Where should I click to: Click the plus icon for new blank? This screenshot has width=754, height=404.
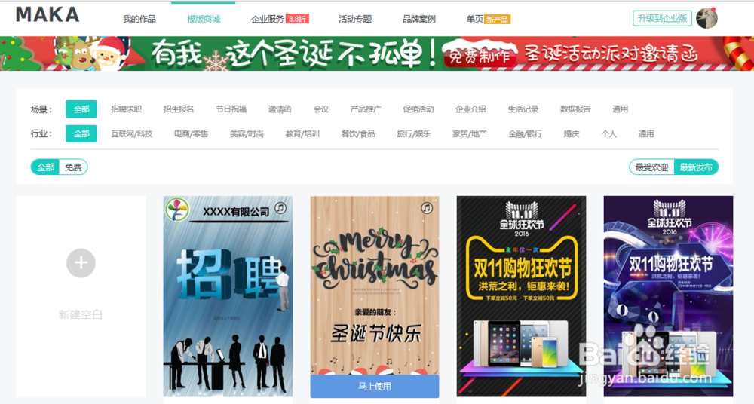click(x=81, y=263)
